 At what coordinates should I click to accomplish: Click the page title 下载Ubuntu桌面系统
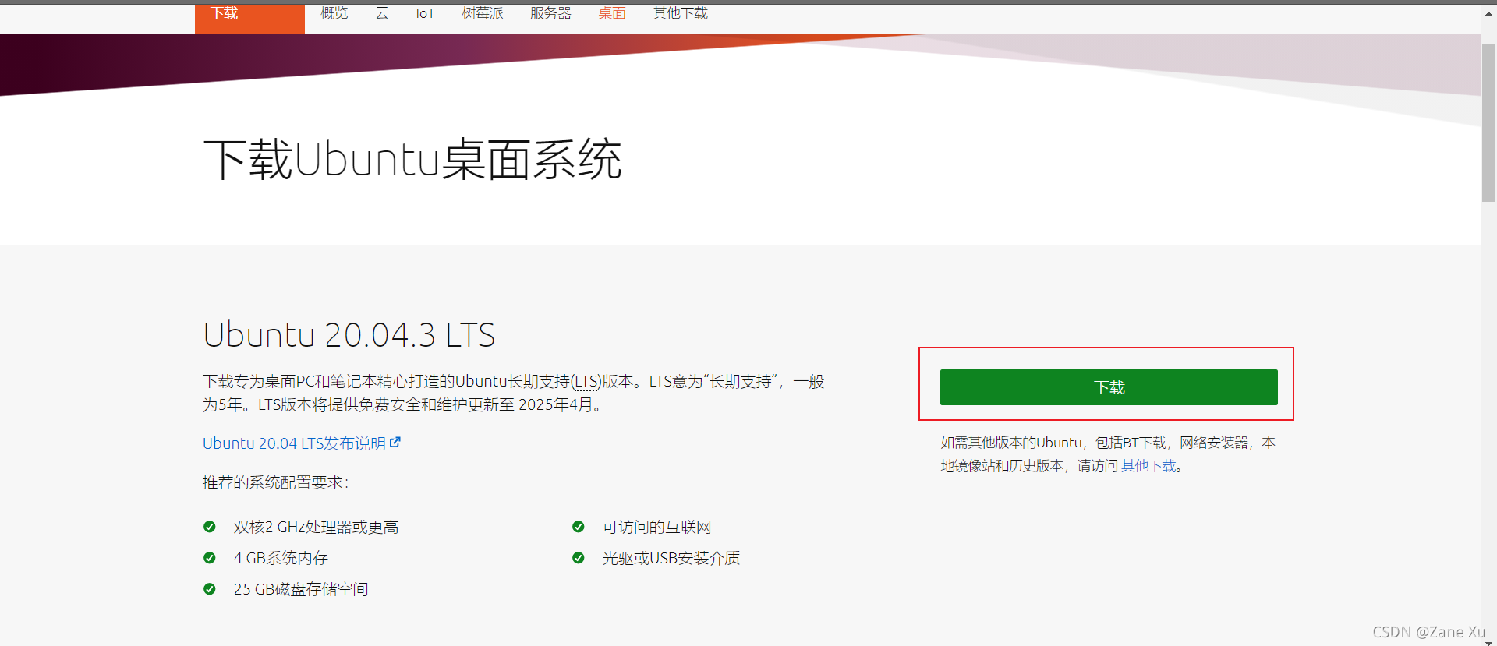412,160
